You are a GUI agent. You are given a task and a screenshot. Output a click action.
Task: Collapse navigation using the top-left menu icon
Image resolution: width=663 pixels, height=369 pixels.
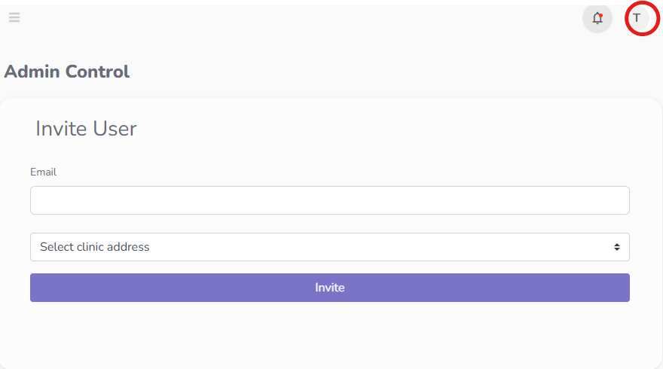pos(14,17)
